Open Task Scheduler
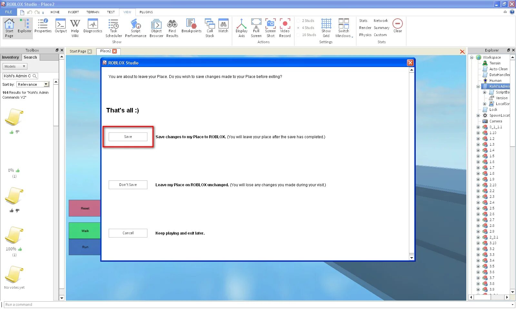Screen dimensions: 516x319 114,28
